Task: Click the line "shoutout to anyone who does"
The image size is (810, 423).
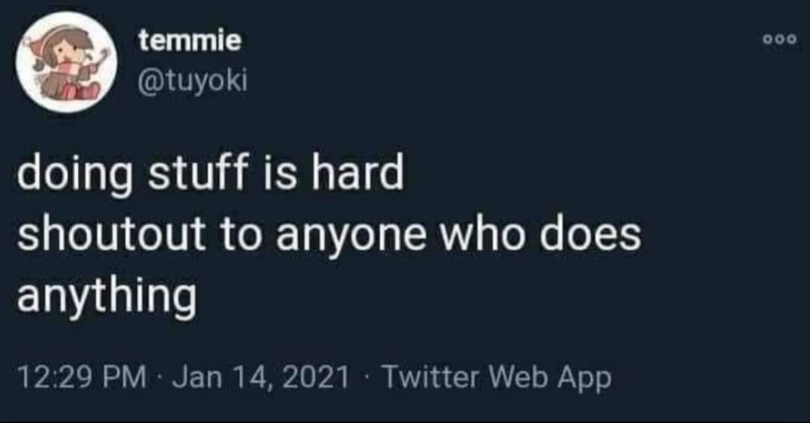Action: click(328, 236)
